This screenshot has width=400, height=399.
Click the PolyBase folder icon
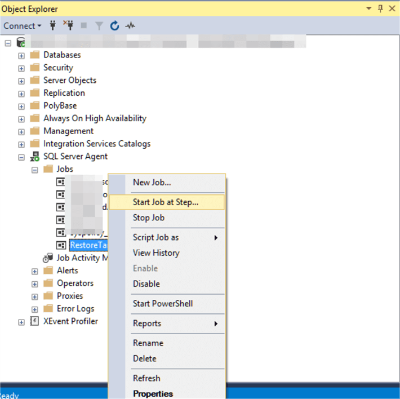coord(35,105)
